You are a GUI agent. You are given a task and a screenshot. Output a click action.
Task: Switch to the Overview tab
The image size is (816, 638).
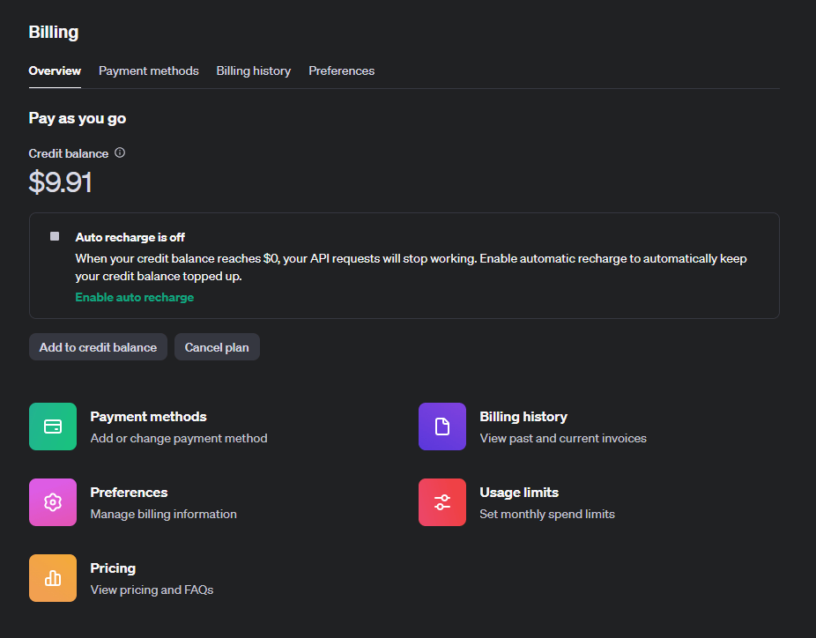point(55,70)
